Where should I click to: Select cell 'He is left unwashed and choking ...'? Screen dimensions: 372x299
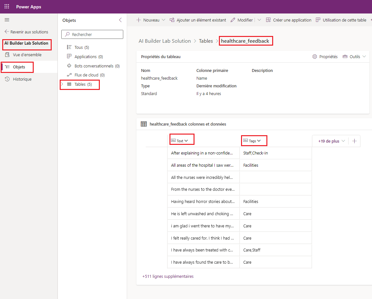(203, 214)
